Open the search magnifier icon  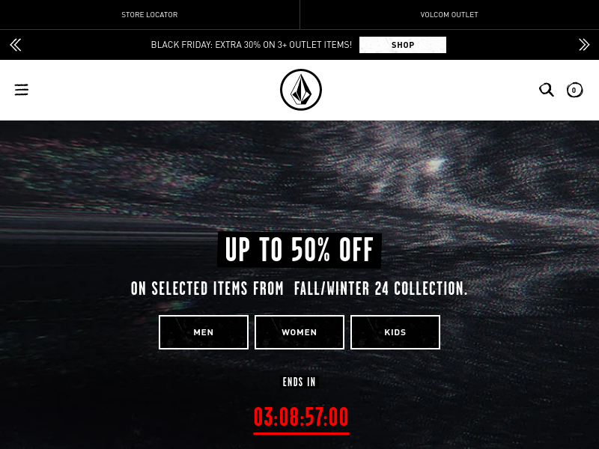(547, 90)
